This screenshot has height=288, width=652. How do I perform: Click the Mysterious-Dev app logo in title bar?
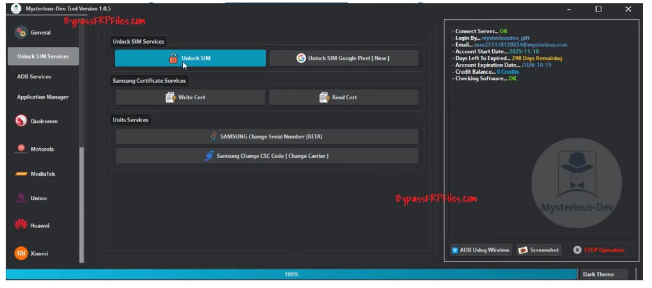click(x=16, y=9)
